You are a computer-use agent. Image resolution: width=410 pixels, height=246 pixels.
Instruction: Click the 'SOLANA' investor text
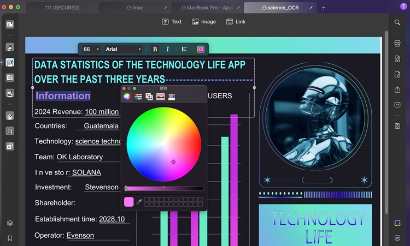(x=86, y=172)
